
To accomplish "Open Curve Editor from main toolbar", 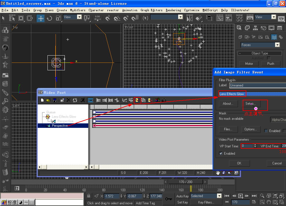I will coord(220,18).
